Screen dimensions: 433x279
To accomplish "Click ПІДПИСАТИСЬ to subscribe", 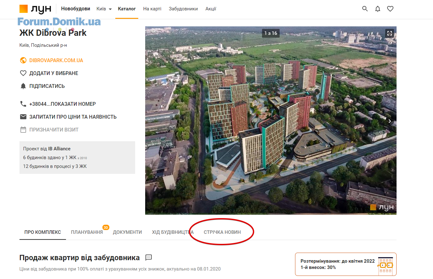I will click(x=47, y=86).
